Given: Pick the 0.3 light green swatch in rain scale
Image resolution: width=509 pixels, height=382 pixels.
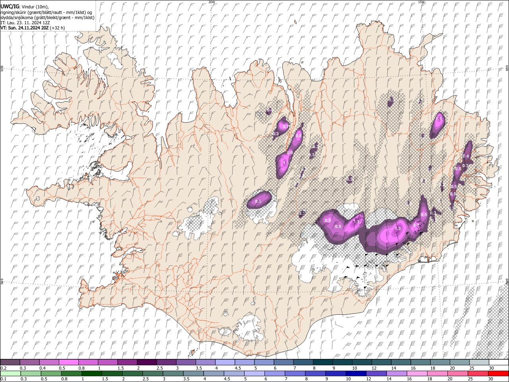Looking at the screenshot, I should click(30, 373).
